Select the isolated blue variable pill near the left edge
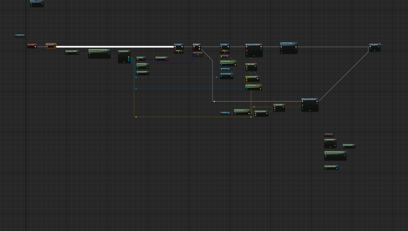The image size is (408, 231). (20, 36)
